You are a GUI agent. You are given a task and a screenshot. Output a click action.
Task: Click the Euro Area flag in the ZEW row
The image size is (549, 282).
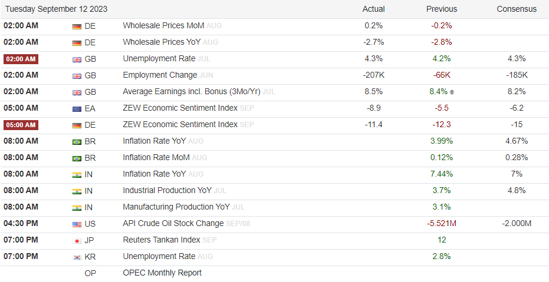[77, 108]
